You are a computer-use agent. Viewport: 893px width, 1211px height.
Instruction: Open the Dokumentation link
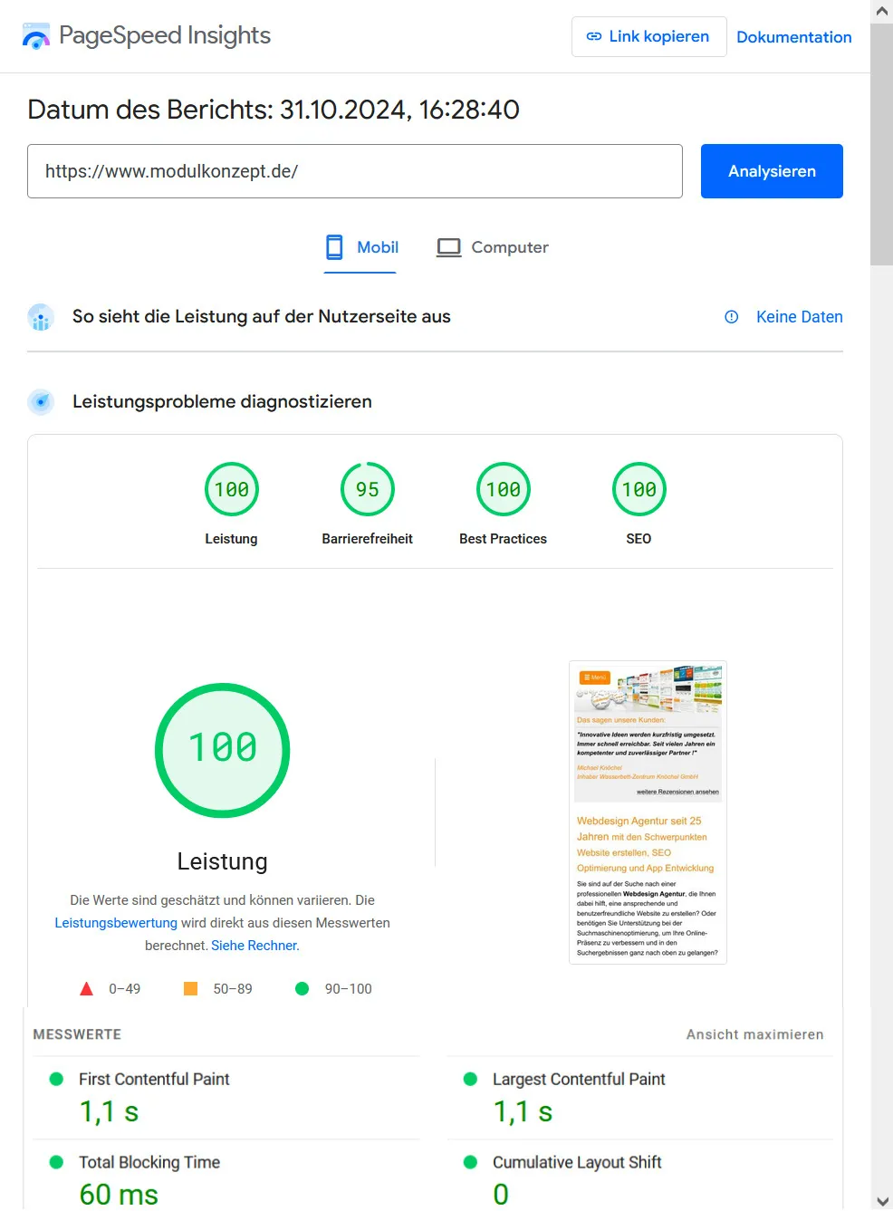pyautogui.click(x=793, y=37)
